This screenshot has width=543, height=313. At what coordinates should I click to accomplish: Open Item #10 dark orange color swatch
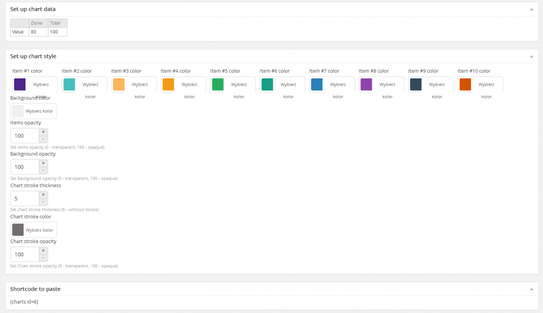coord(465,85)
